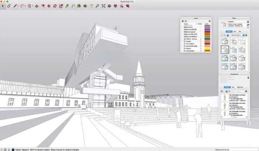Click the credits icon in status bar

5,150
